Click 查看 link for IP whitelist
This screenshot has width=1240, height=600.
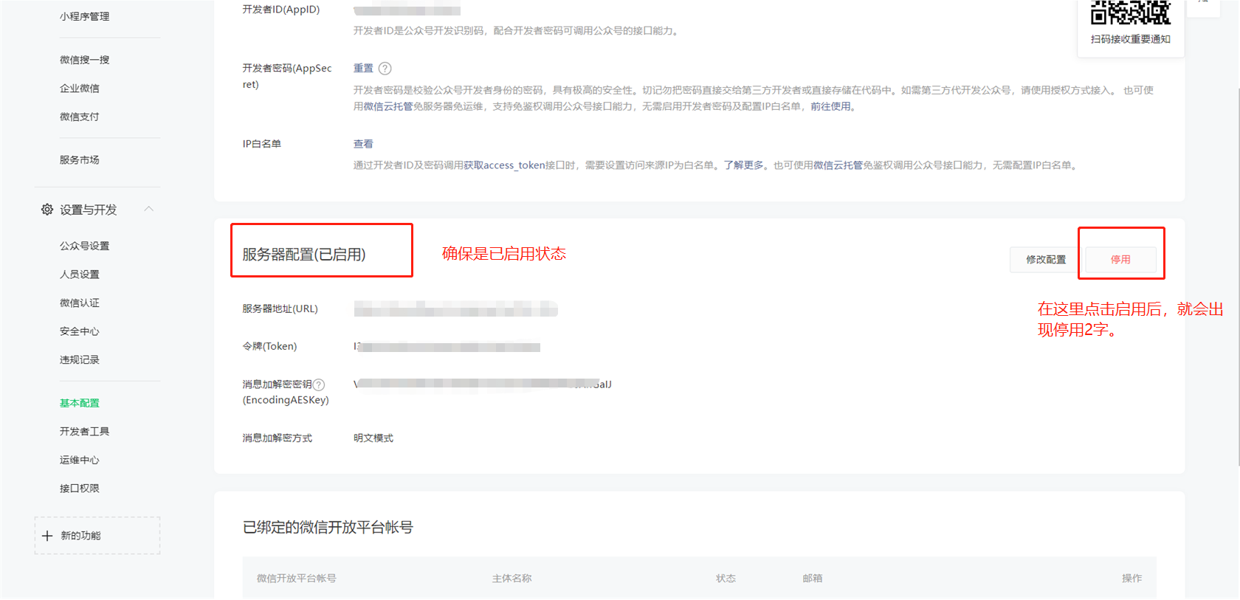click(363, 144)
